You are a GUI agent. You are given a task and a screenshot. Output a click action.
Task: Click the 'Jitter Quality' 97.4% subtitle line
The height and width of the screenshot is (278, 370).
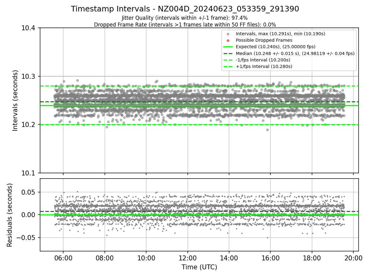coord(185,18)
